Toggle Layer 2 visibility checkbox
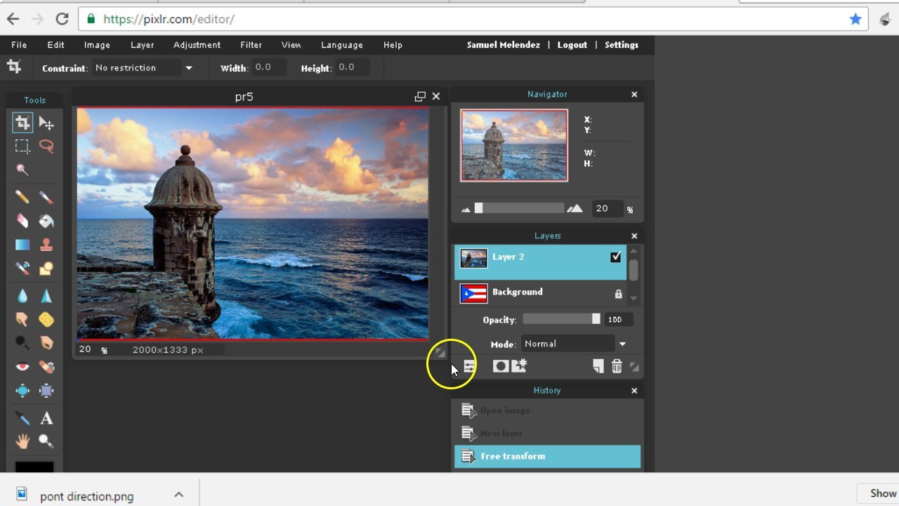 pyautogui.click(x=616, y=257)
